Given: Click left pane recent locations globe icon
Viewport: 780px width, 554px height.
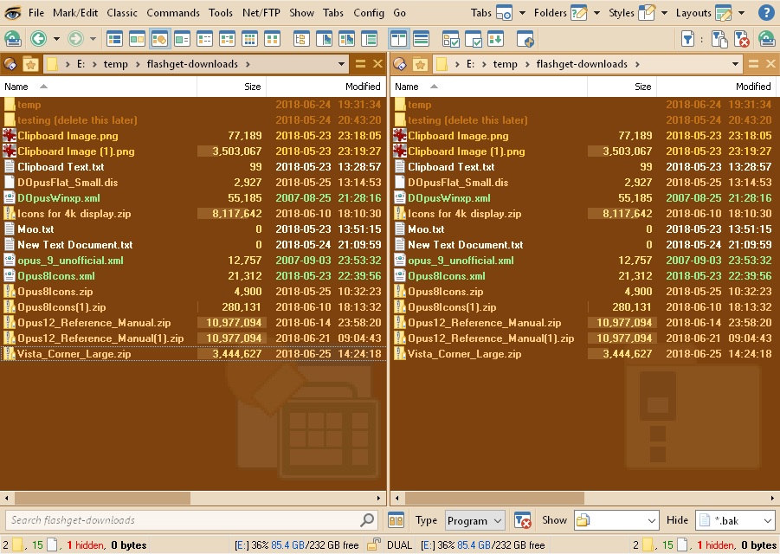Looking at the screenshot, I should [x=10, y=64].
